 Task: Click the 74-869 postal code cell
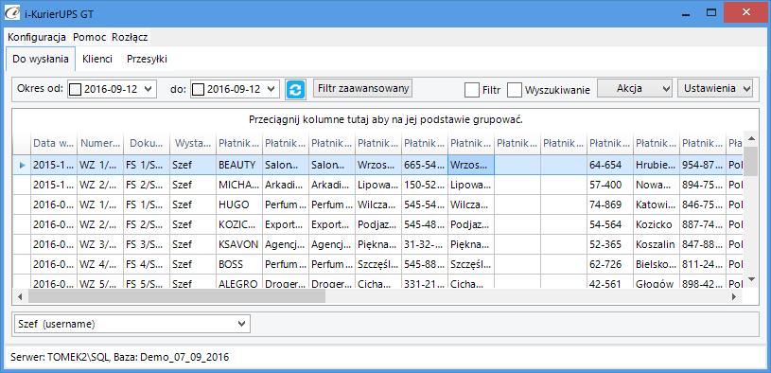coord(610,204)
